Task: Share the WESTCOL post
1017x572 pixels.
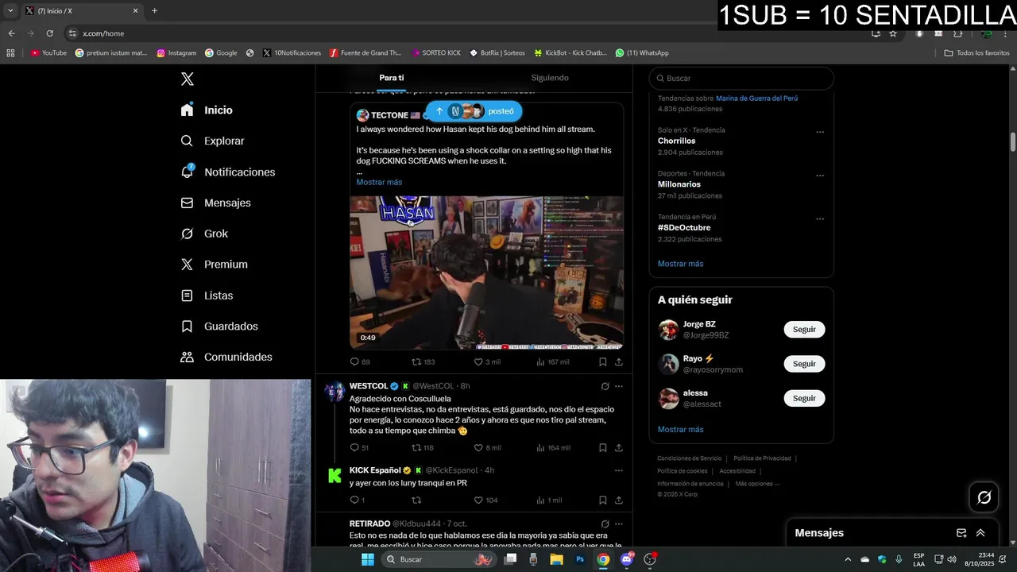Action: pos(619,447)
